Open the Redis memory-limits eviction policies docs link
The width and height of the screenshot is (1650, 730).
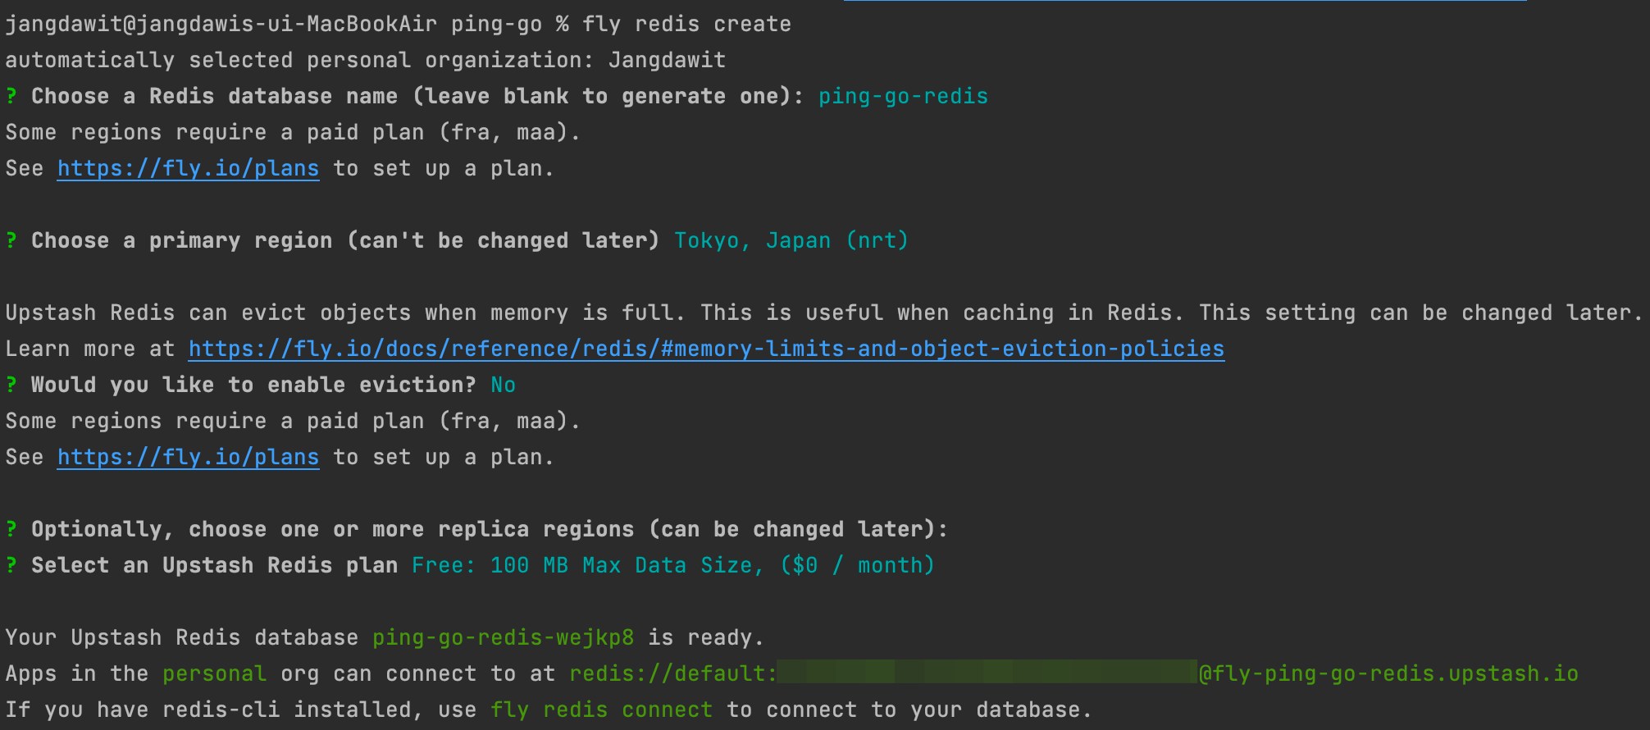click(x=706, y=349)
